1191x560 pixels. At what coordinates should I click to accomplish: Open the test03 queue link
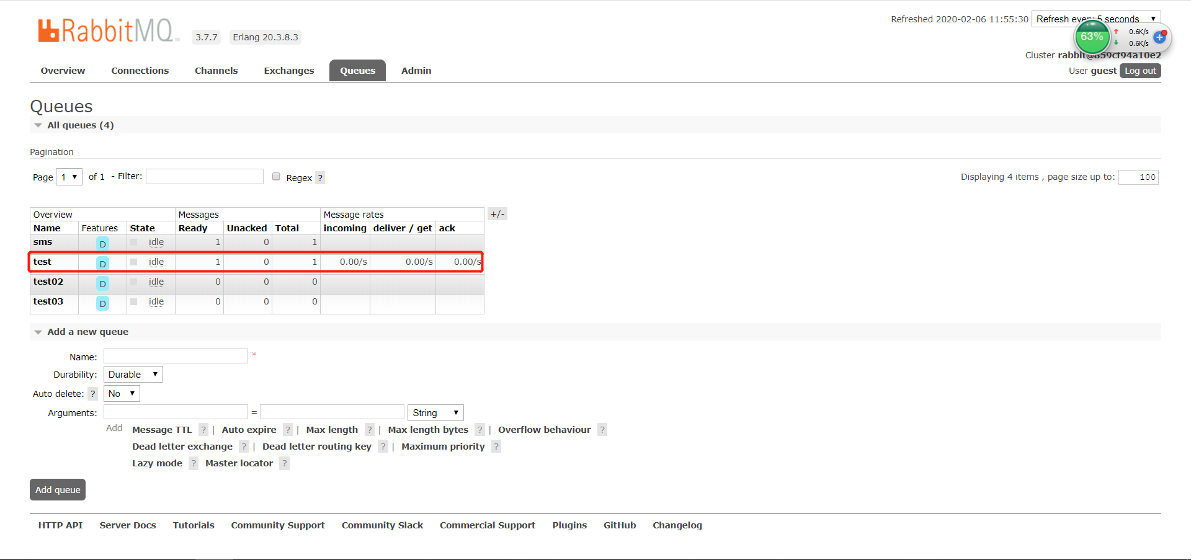pos(48,301)
